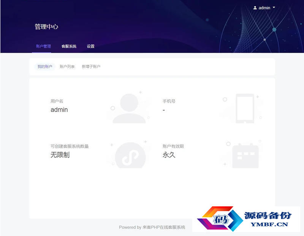Open the 新增子账户 sub-tab

(91, 67)
